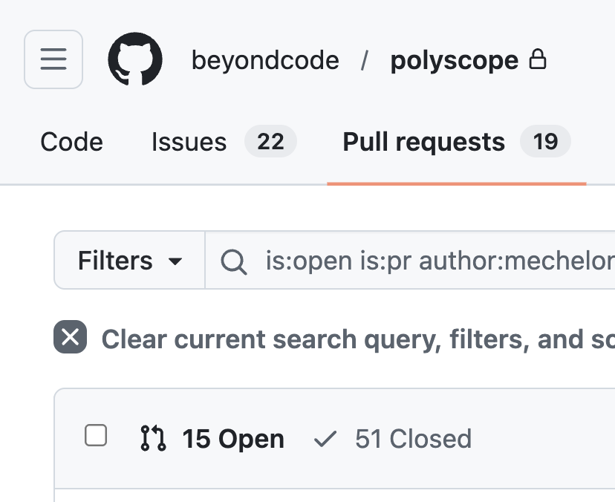Click the search magnifier icon
615x502 pixels.
(x=234, y=261)
